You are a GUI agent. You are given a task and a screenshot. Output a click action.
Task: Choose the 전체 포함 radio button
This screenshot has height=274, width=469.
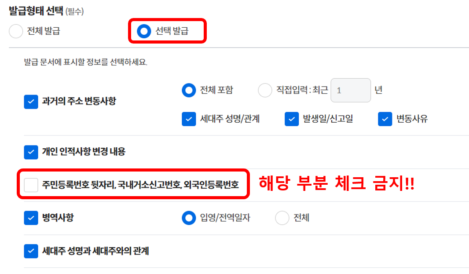click(x=189, y=90)
